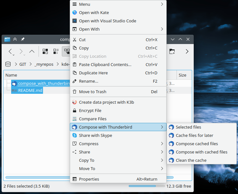Open the back-history dropdown arrow
The width and height of the screenshot is (238, 194).
[13, 55]
